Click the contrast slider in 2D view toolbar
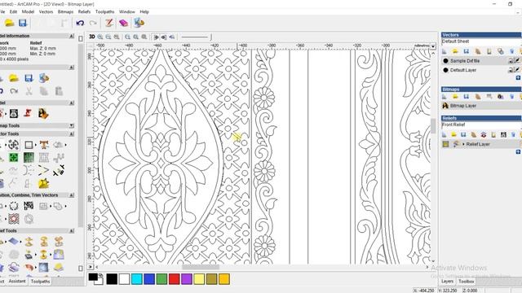 pos(197,37)
